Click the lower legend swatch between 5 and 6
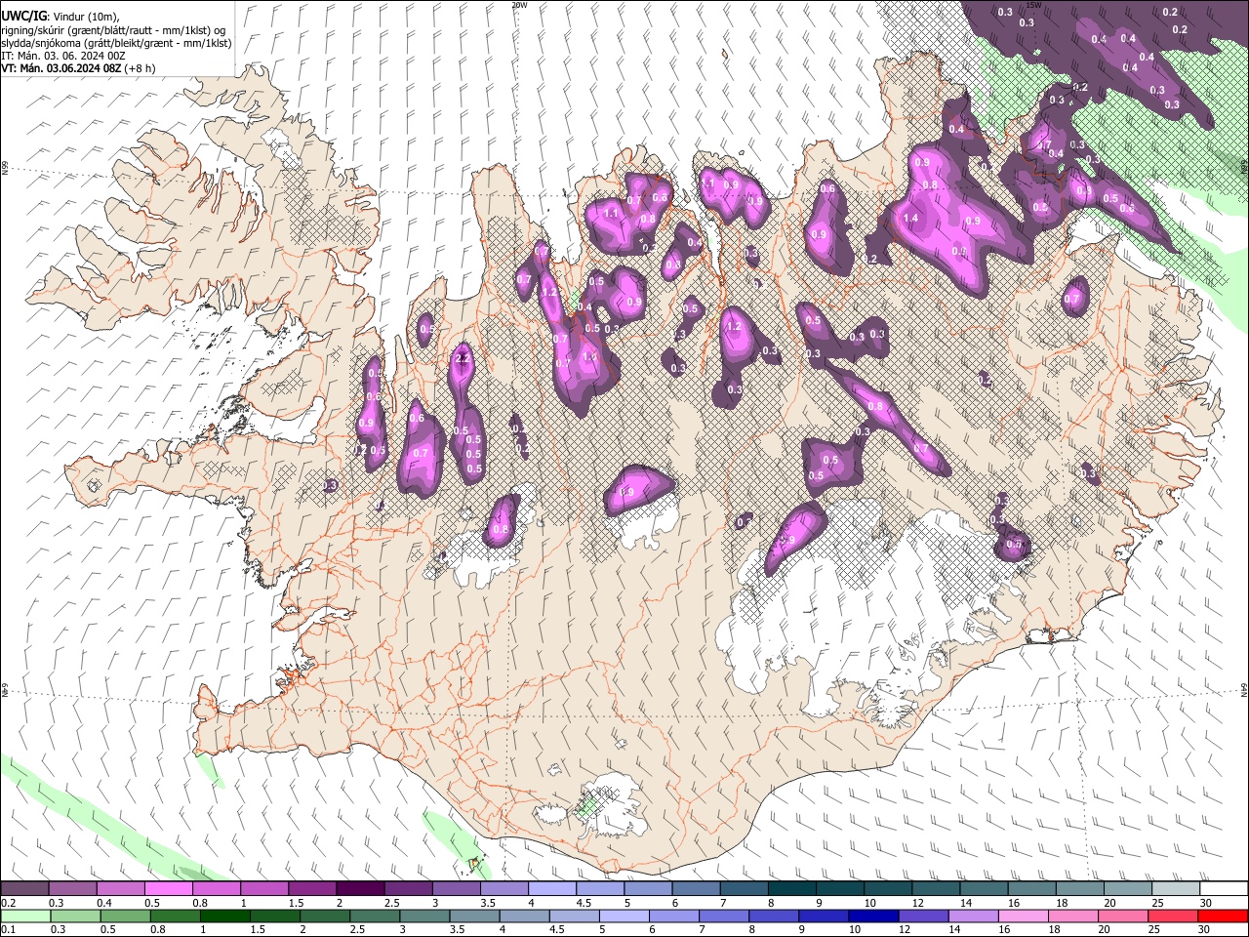The image size is (1249, 937). click(623, 916)
